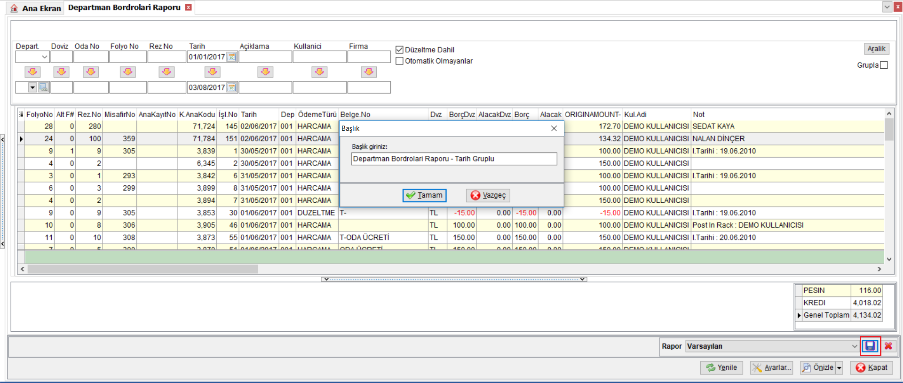Expand the Rapor Varsayılan combo box
The image size is (903, 383).
(854, 346)
